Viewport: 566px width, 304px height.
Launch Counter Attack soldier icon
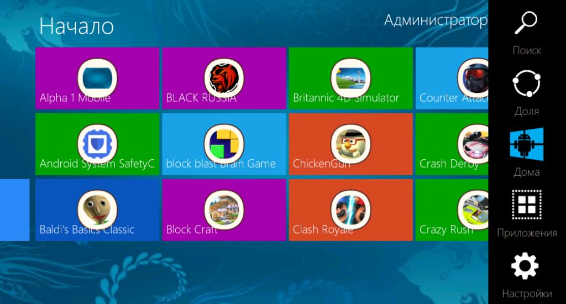click(473, 78)
